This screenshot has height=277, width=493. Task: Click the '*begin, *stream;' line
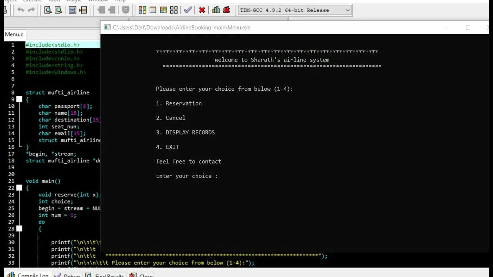point(51,154)
